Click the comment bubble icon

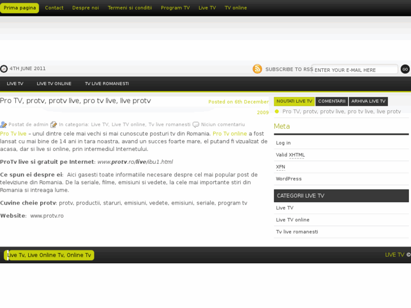point(196,124)
